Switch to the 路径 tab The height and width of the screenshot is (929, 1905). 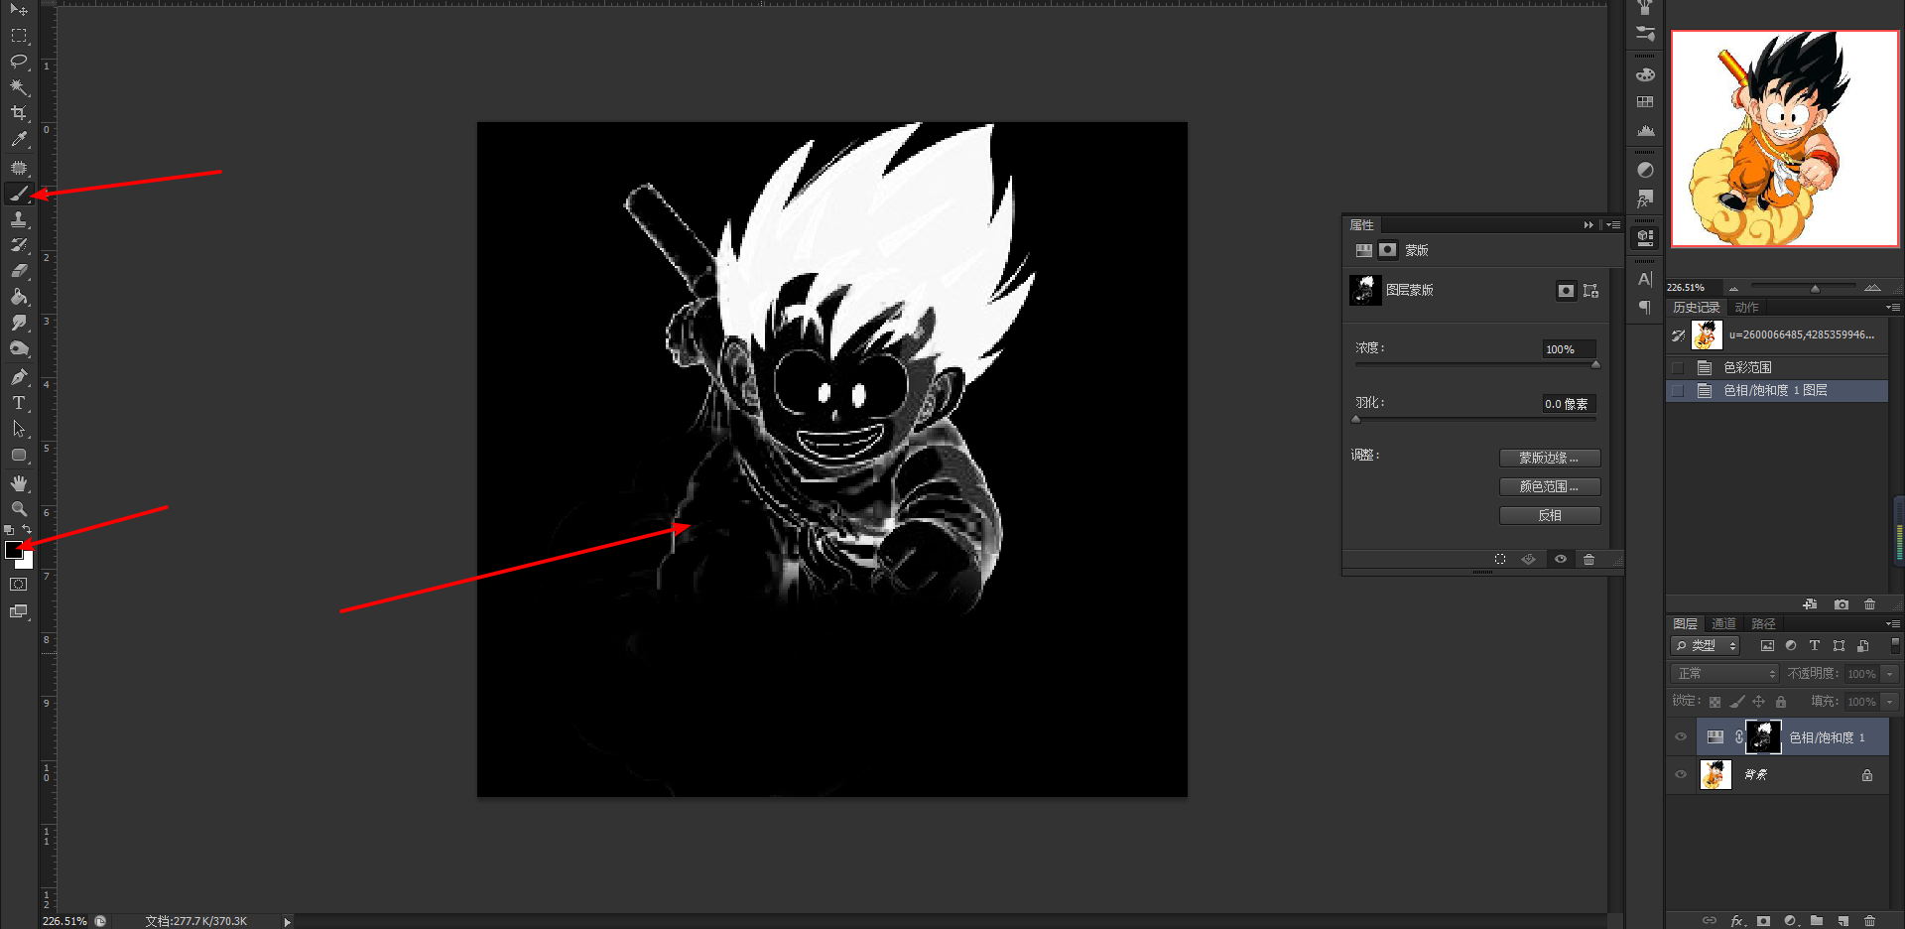[1763, 624]
